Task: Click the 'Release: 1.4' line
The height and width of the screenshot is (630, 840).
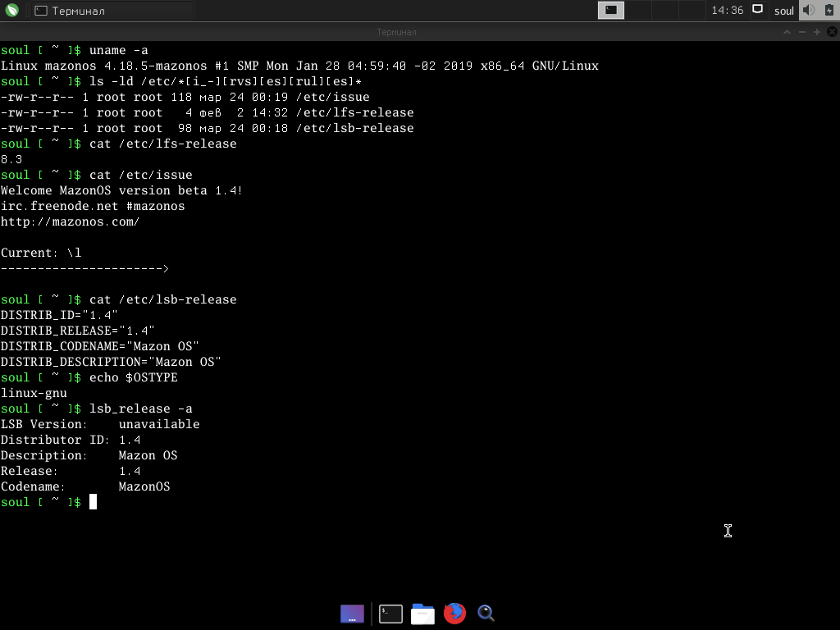Action: tap(71, 470)
